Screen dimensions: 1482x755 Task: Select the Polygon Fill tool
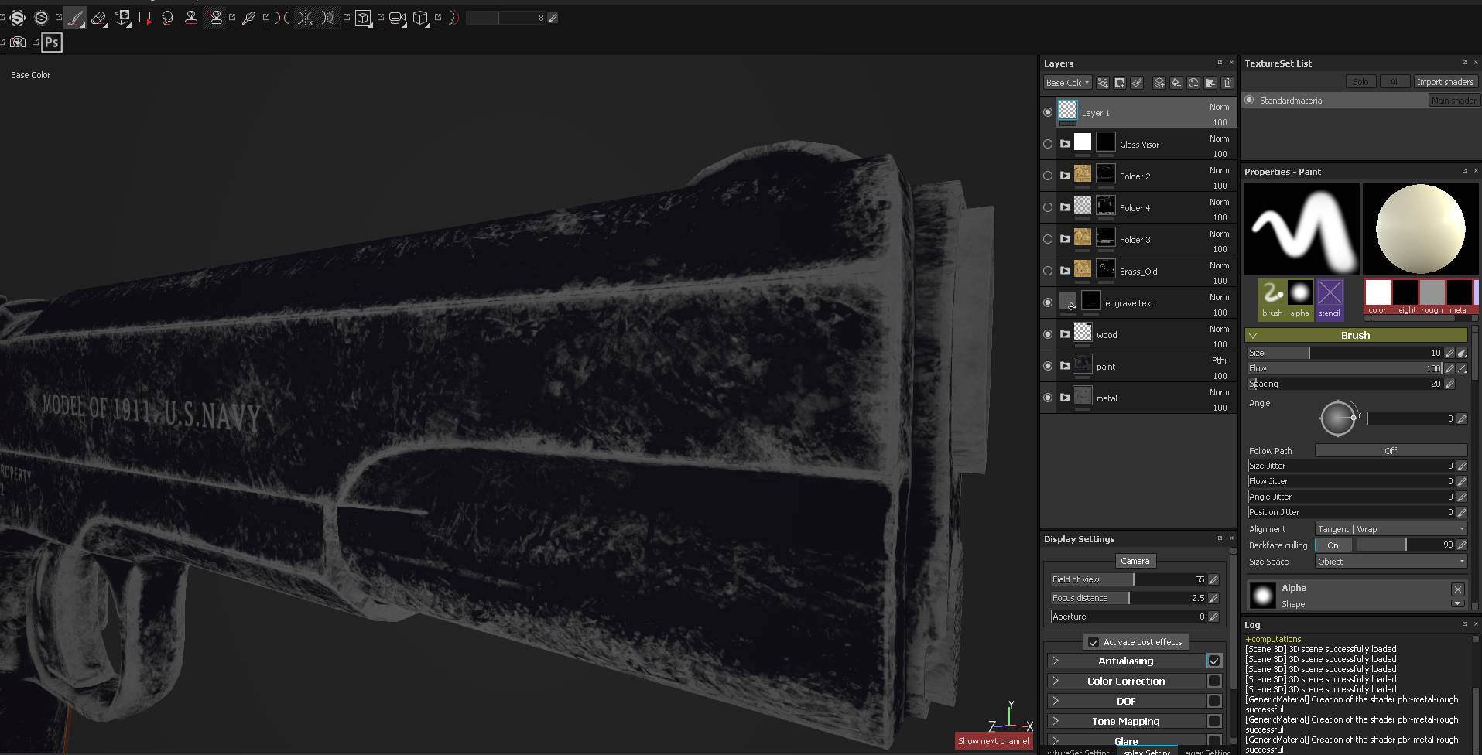[x=145, y=18]
